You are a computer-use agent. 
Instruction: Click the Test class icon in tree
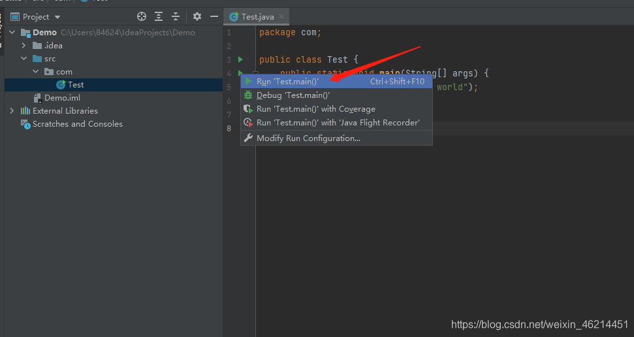[x=61, y=84]
